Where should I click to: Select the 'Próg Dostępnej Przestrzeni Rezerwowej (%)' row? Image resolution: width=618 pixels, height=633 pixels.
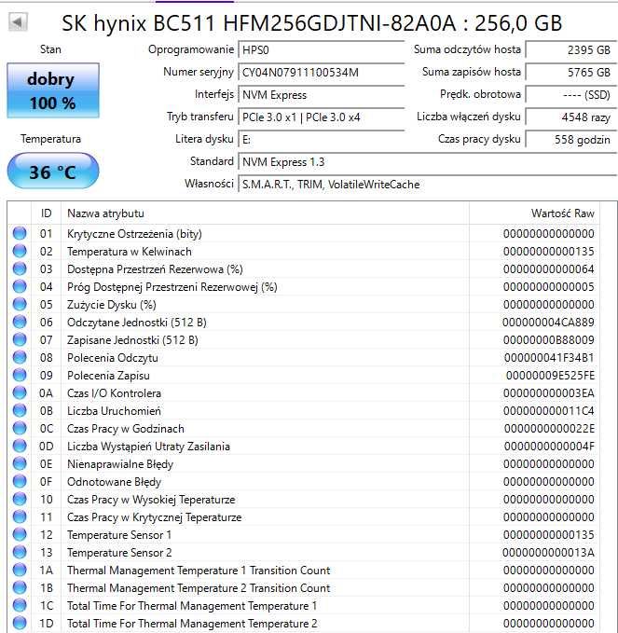point(304,286)
